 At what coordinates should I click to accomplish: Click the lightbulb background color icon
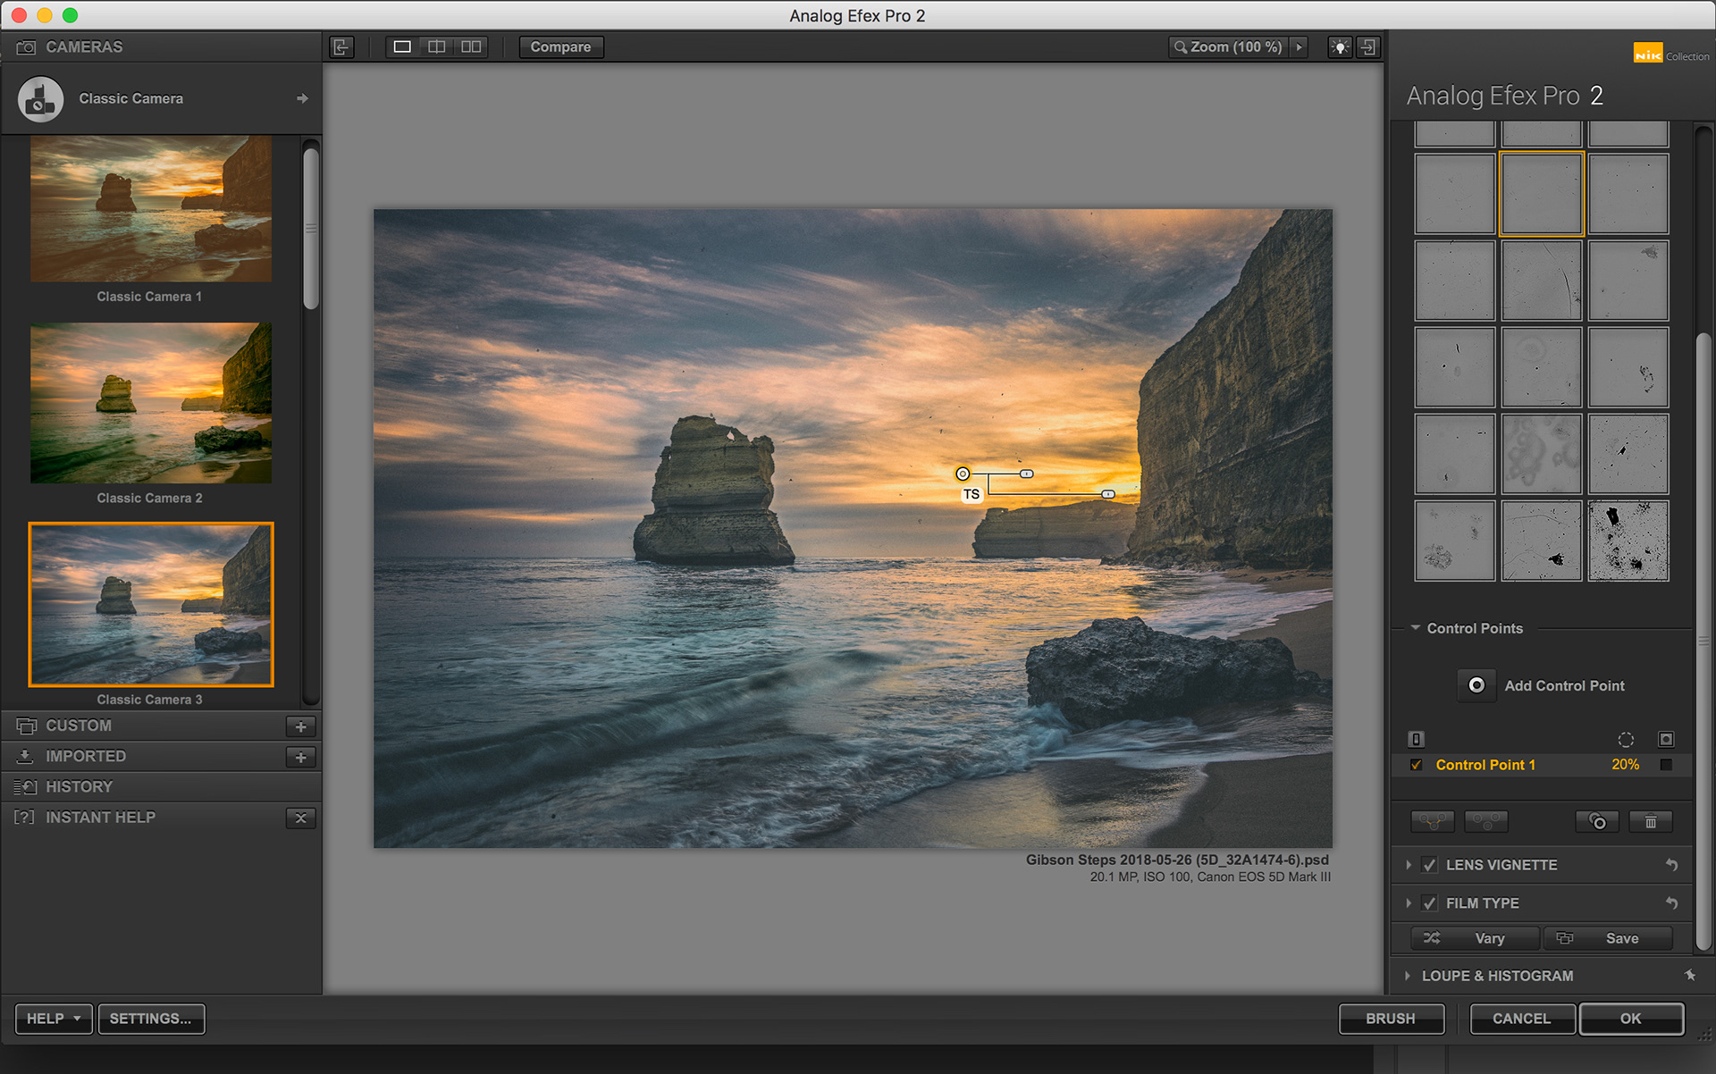[x=1339, y=46]
